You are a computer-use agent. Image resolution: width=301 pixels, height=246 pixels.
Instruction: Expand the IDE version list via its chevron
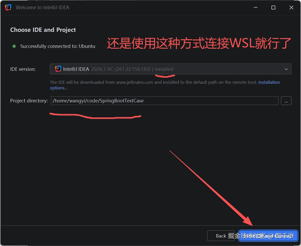[x=286, y=69]
